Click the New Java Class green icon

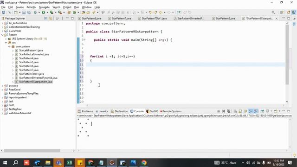click(x=74, y=13)
